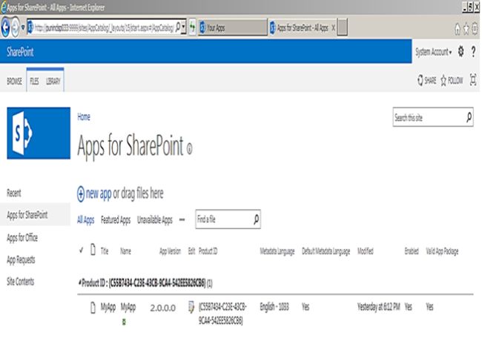This screenshot has height=341, width=482.
Task: Refresh the page with the green arrows icon
Action: tap(193, 27)
